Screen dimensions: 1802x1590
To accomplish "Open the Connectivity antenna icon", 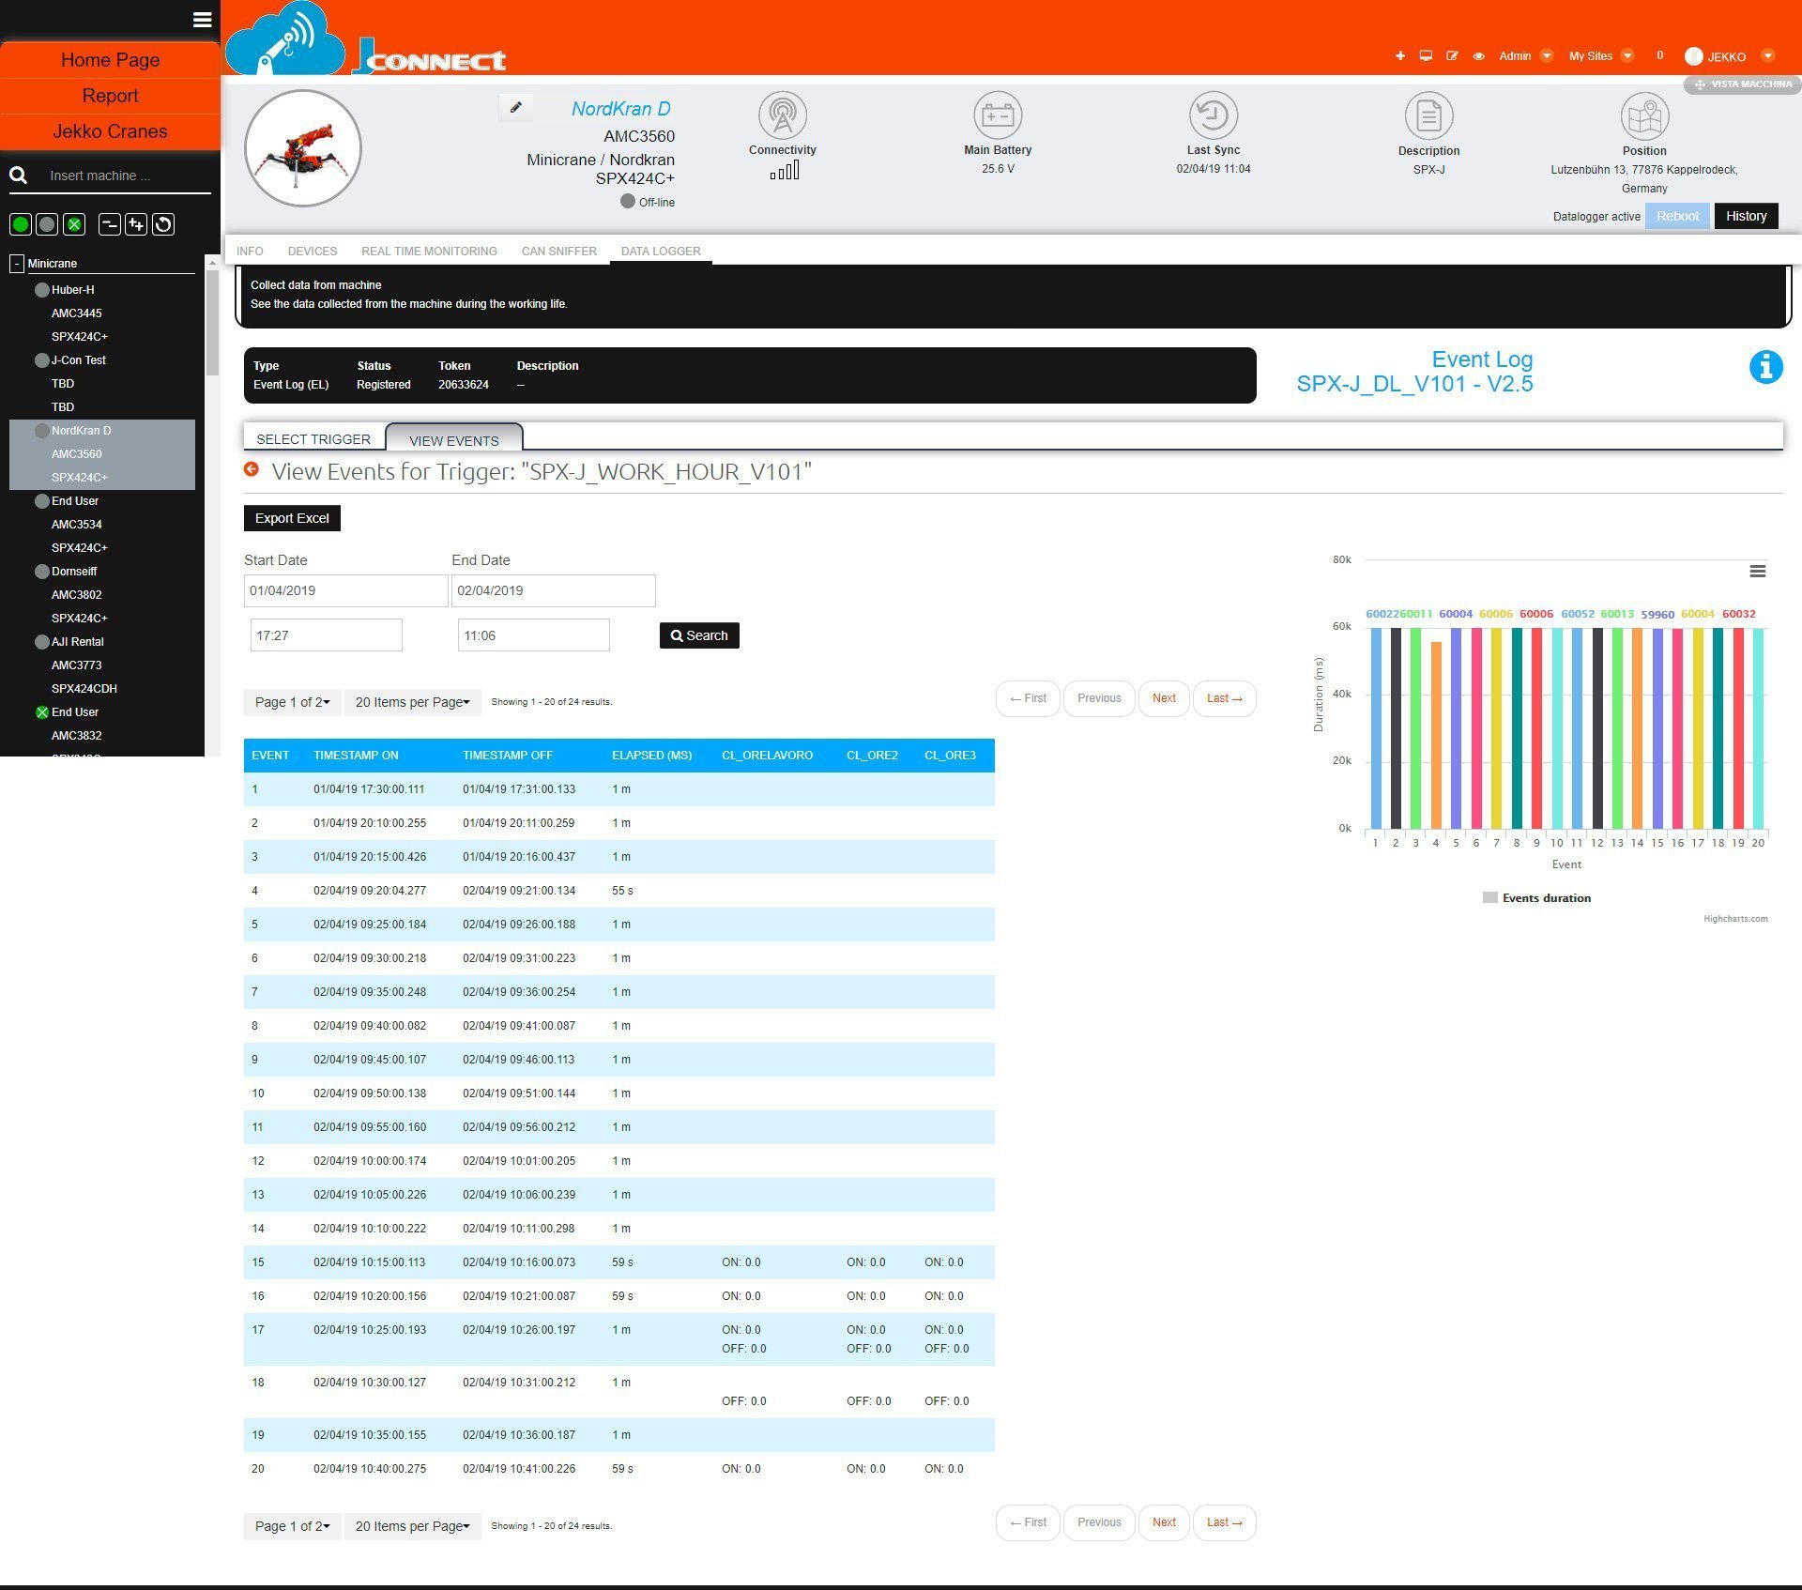I will (x=782, y=116).
